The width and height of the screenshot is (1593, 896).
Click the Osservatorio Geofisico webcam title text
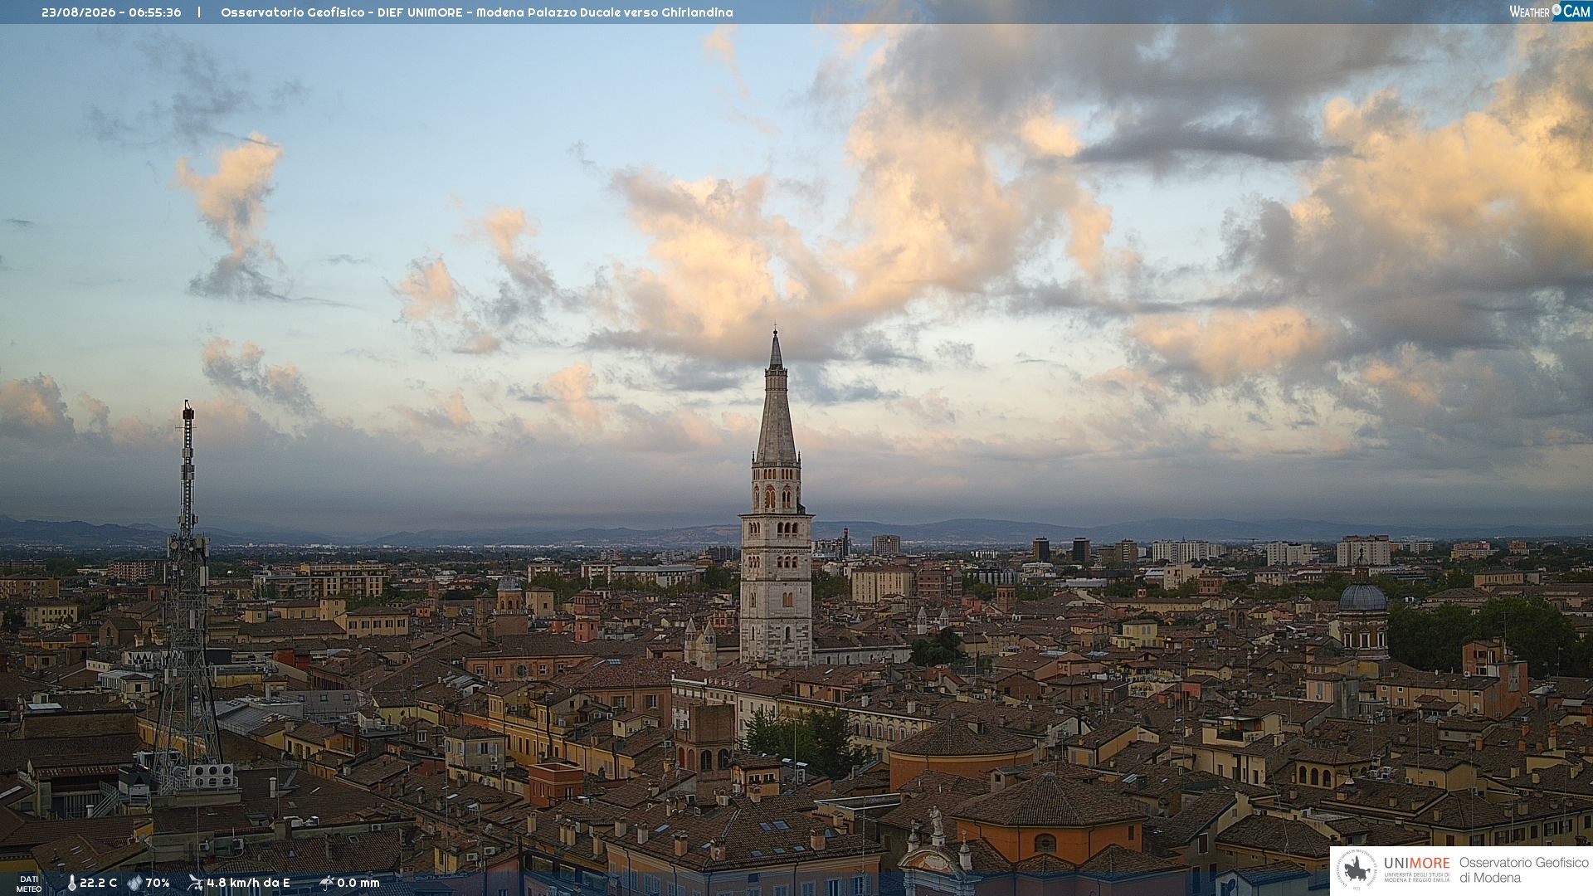point(477,12)
